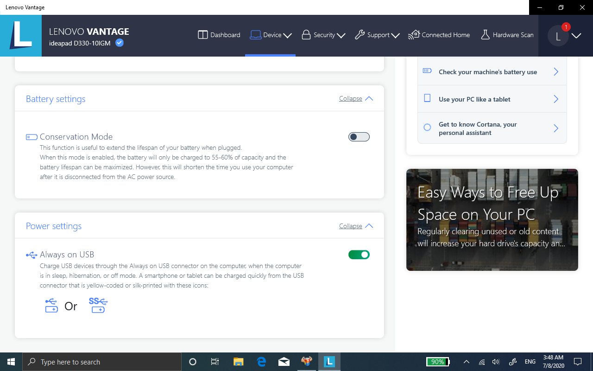Open Cortana from the taskbar
Viewport: 593px width, 371px height.
click(193, 362)
